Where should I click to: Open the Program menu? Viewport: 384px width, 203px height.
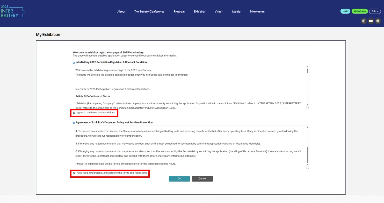179,12
